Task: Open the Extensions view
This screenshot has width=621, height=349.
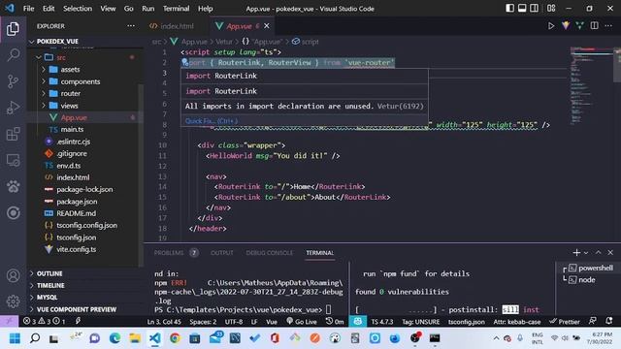Action: (13, 134)
